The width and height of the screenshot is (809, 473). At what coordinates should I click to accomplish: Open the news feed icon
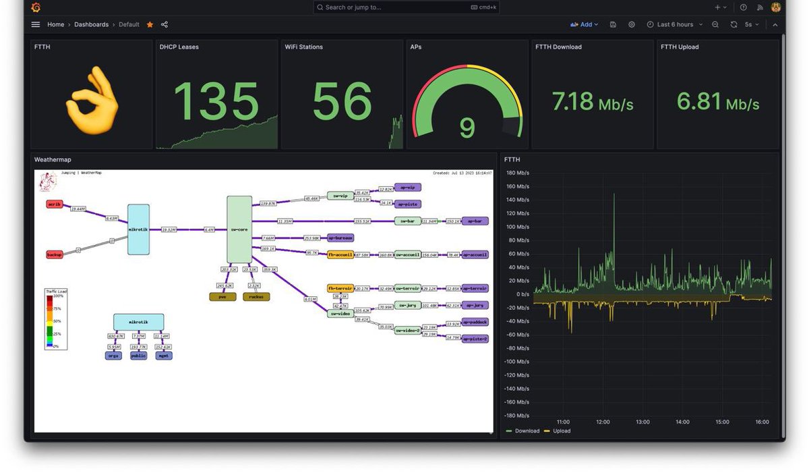click(760, 7)
